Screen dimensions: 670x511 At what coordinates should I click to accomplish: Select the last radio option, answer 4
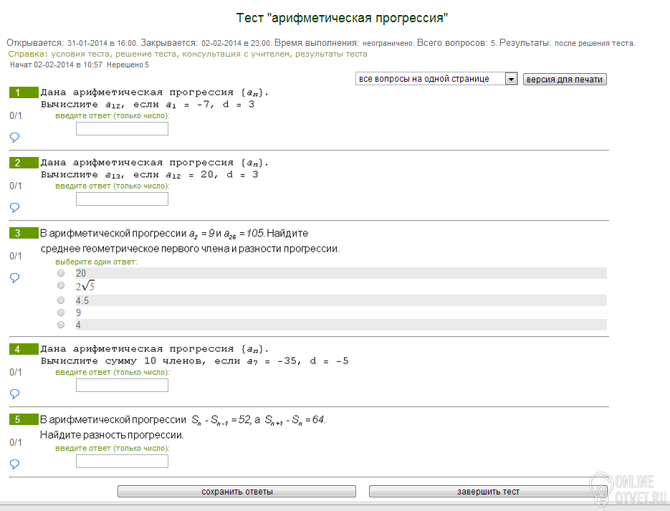pyautogui.click(x=61, y=325)
